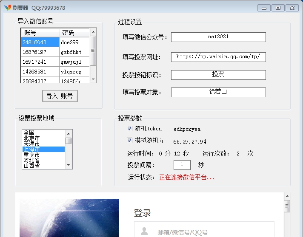Click region list scroll up arrow
The height and width of the screenshot is (237, 303).
click(x=69, y=134)
